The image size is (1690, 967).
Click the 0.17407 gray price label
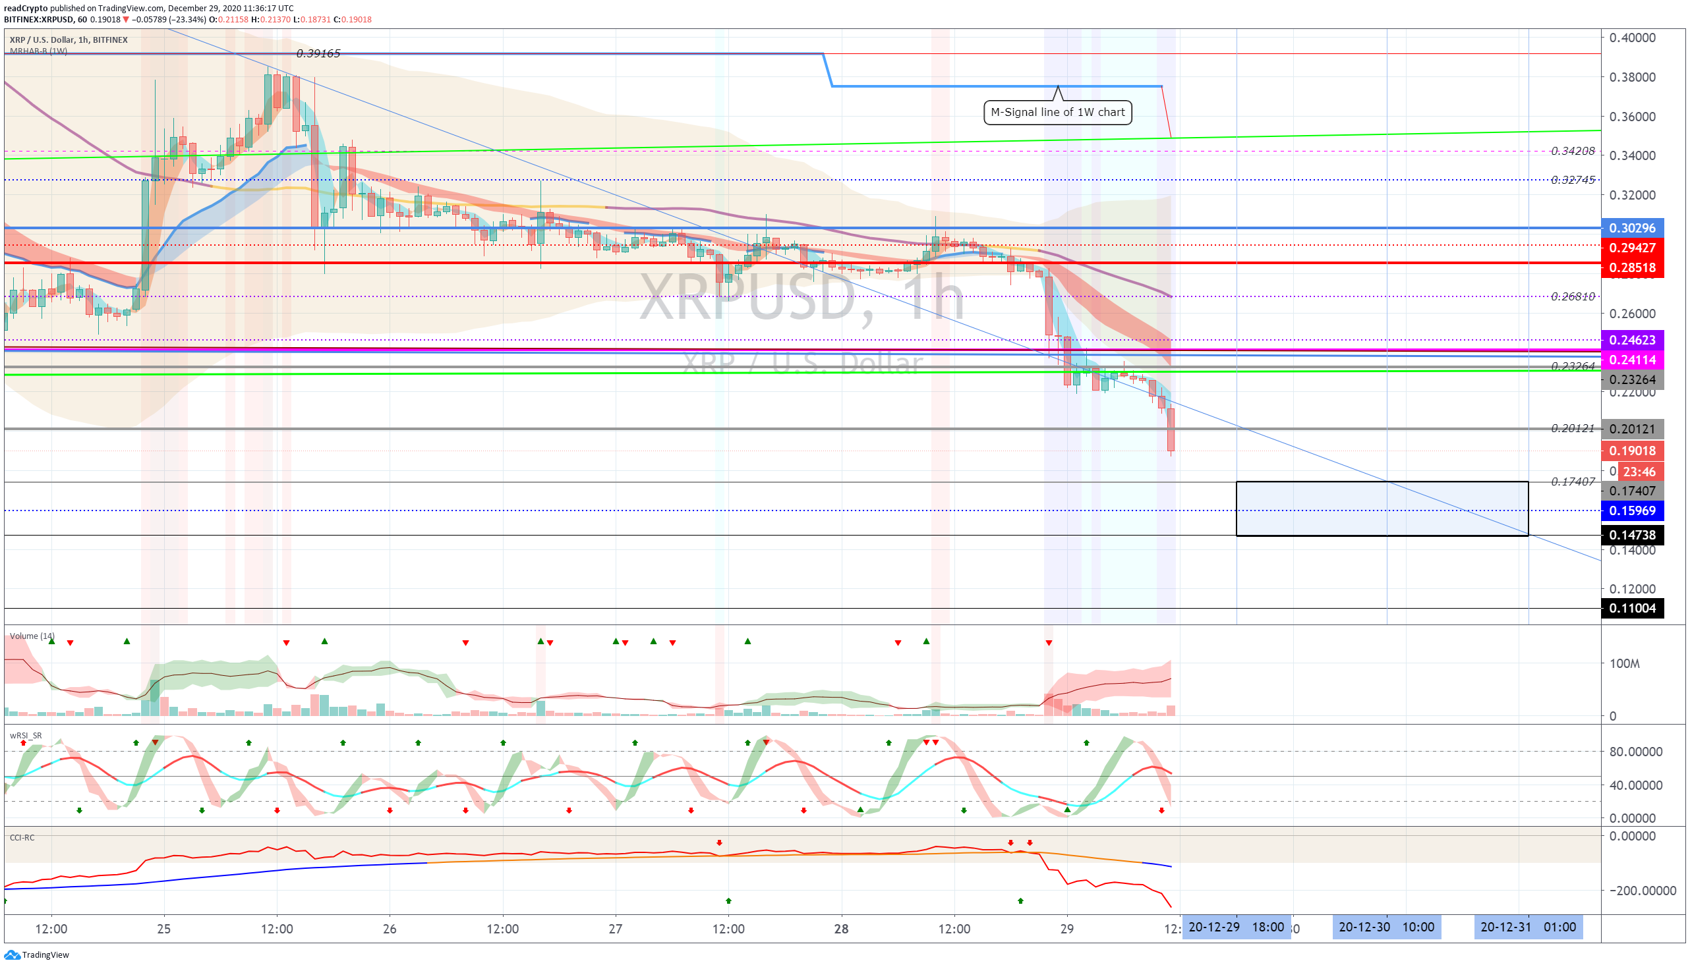[1631, 491]
